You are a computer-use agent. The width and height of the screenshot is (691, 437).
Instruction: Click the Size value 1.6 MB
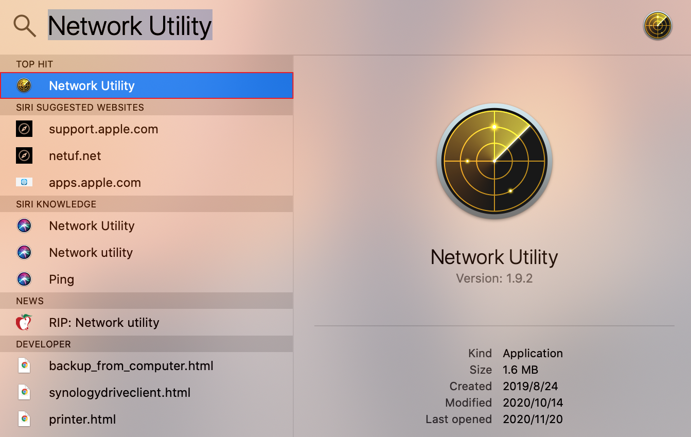520,370
